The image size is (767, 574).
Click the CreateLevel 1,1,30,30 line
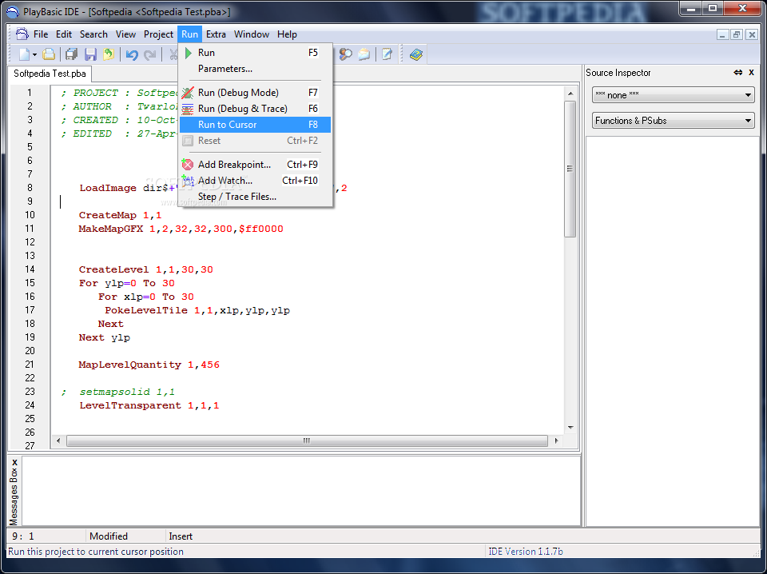click(x=145, y=269)
